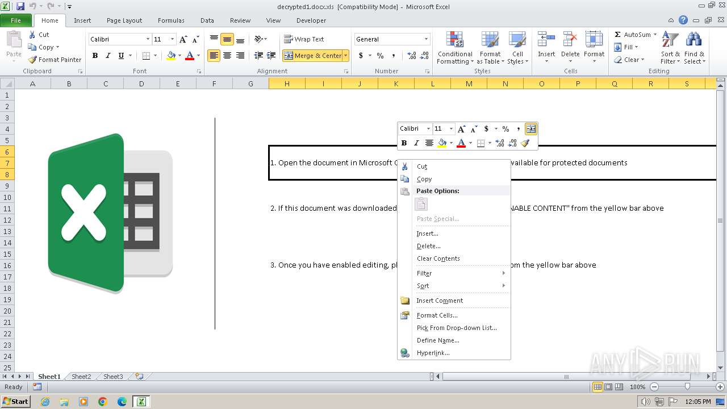727x409 pixels.
Task: Open Format as Table gallery
Action: coord(490,48)
